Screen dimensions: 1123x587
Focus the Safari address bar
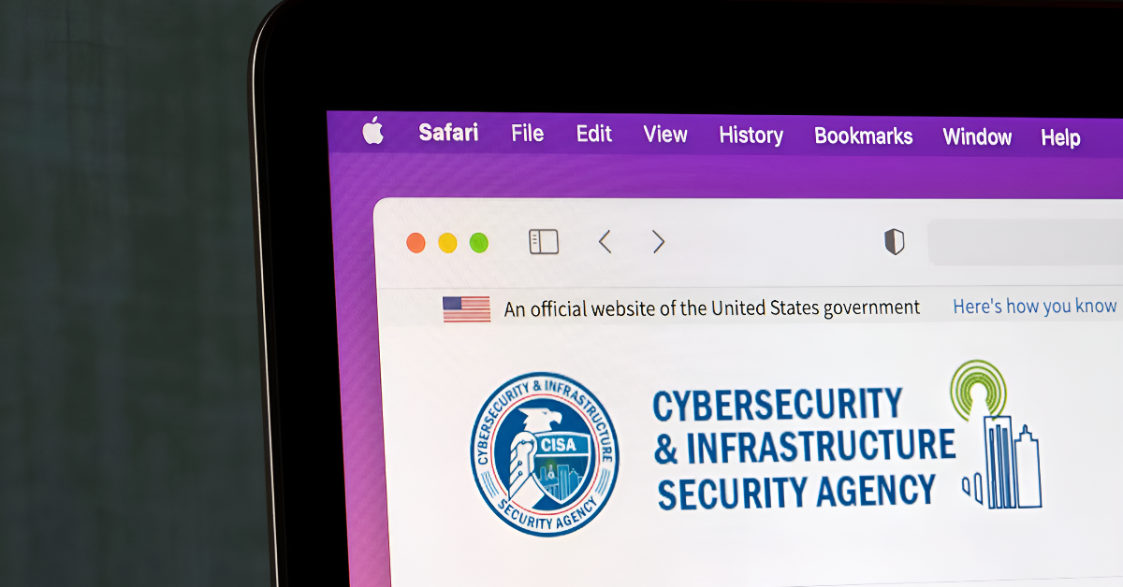tap(1025, 242)
